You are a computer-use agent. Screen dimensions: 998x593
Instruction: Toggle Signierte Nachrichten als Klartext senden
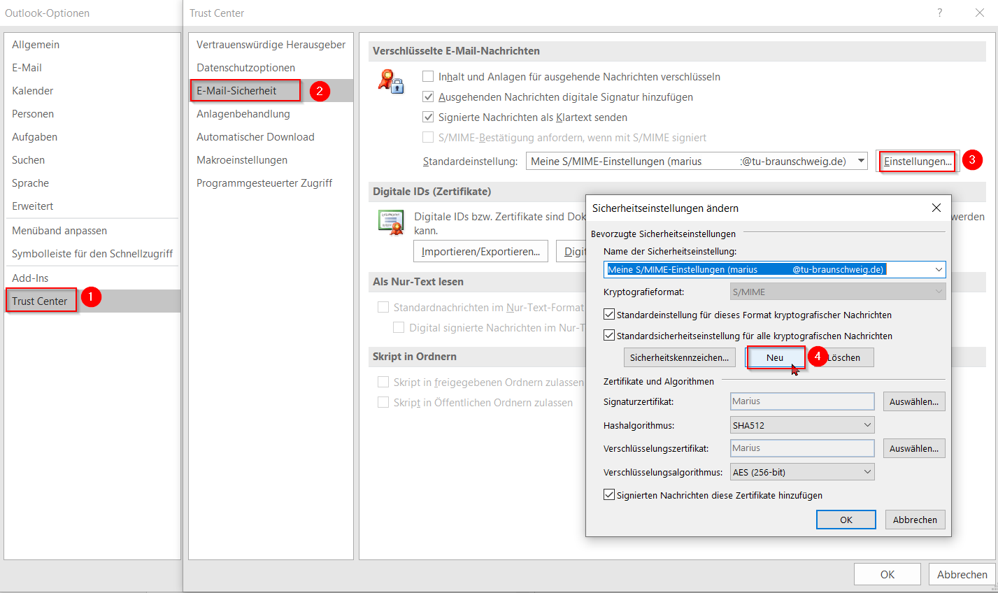(428, 117)
